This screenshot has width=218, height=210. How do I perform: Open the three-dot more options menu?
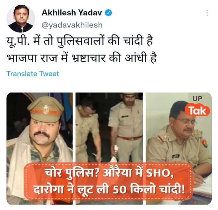click(207, 13)
